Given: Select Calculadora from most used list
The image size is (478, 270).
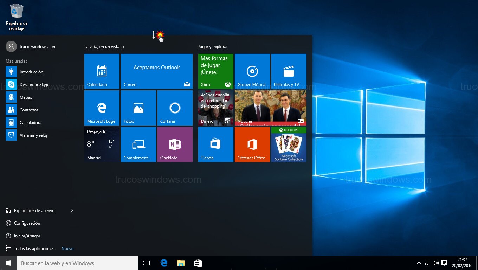Looking at the screenshot, I should tap(30, 123).
